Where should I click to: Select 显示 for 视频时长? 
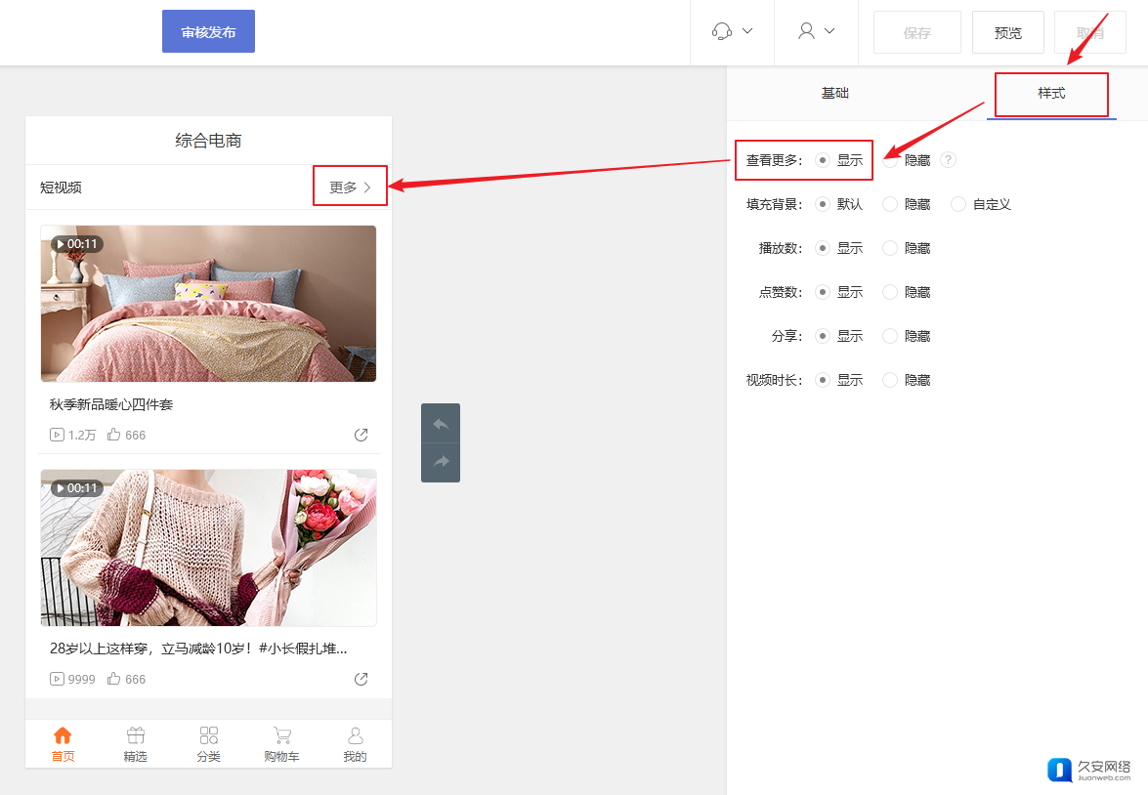click(x=823, y=380)
